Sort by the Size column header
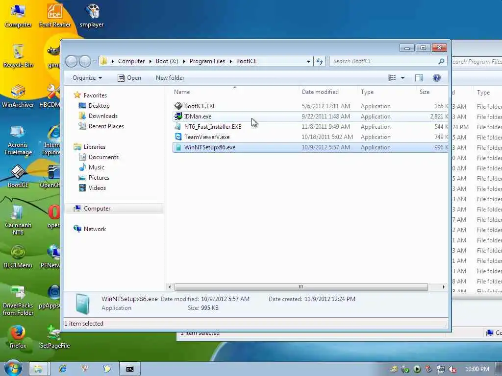The height and width of the screenshot is (376, 502). pos(432,92)
